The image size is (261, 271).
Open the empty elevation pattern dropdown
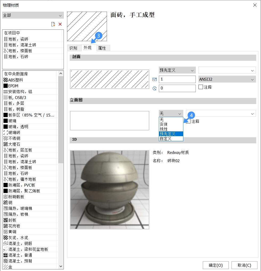[x=221, y=114]
